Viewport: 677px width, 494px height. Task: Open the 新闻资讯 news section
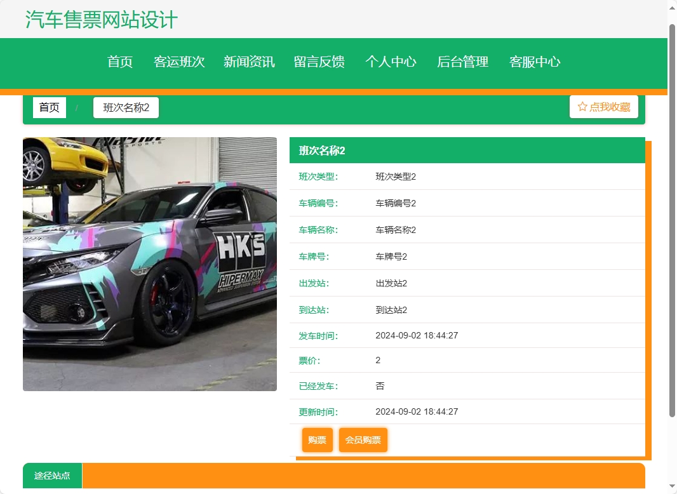click(x=249, y=62)
